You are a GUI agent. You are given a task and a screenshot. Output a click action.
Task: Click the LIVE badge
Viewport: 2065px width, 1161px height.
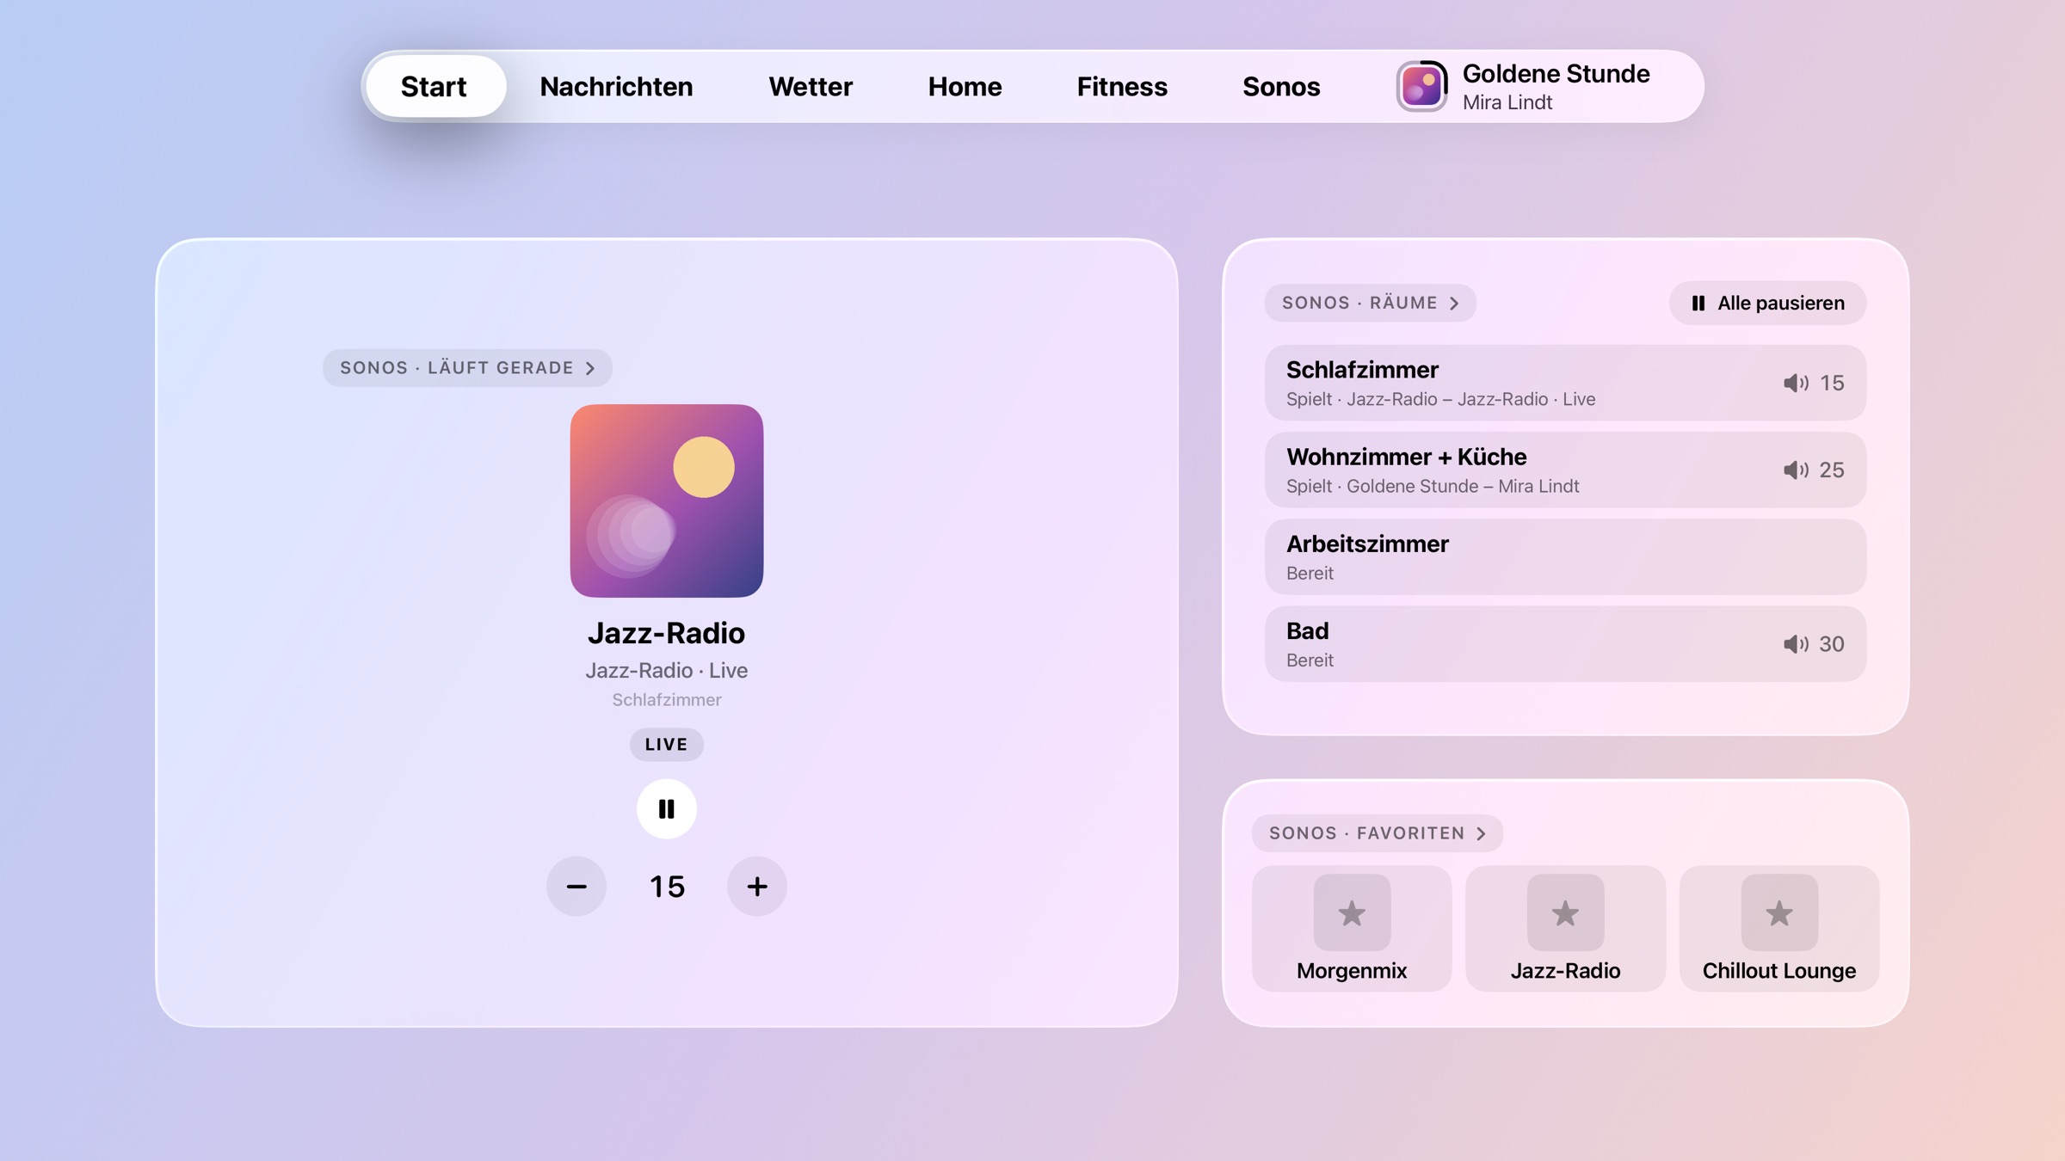coord(666,745)
